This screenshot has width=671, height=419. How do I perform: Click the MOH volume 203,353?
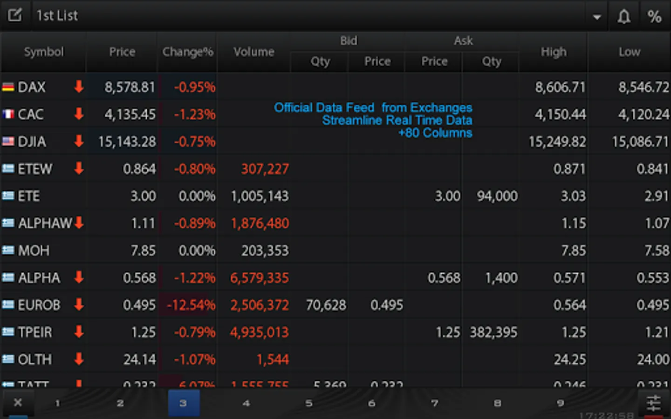[x=265, y=251]
